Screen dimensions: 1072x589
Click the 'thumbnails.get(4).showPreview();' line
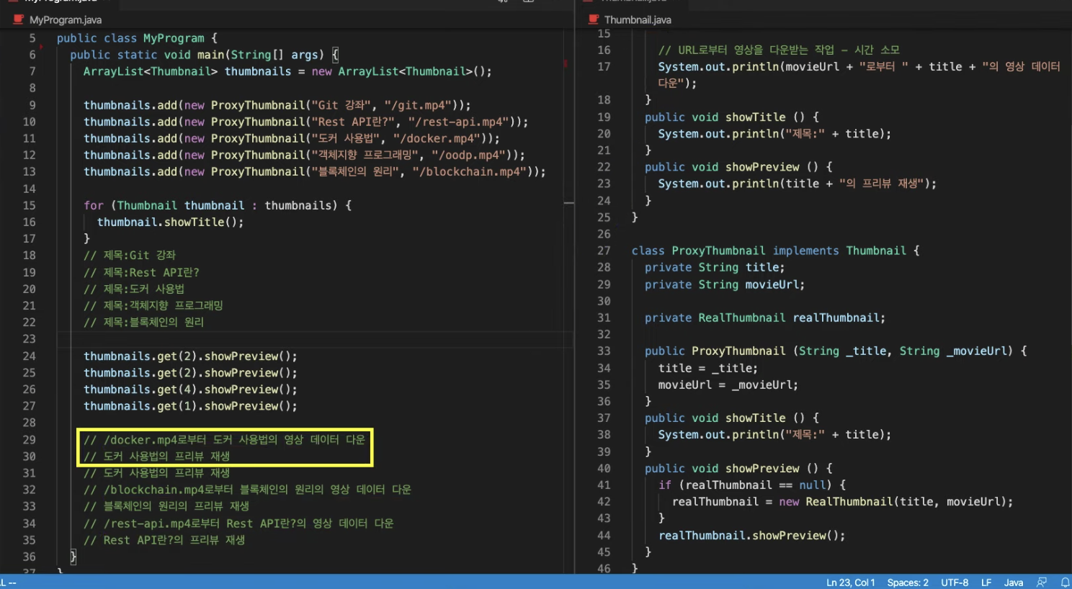[190, 390]
